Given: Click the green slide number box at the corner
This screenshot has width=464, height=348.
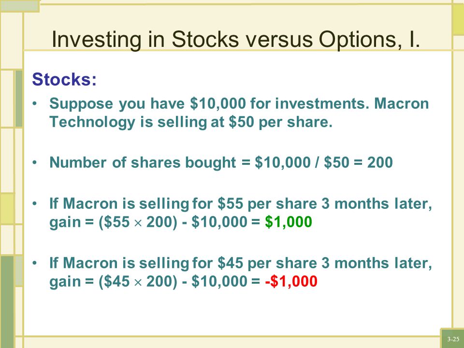Looking at the screenshot, I should click(x=452, y=338).
